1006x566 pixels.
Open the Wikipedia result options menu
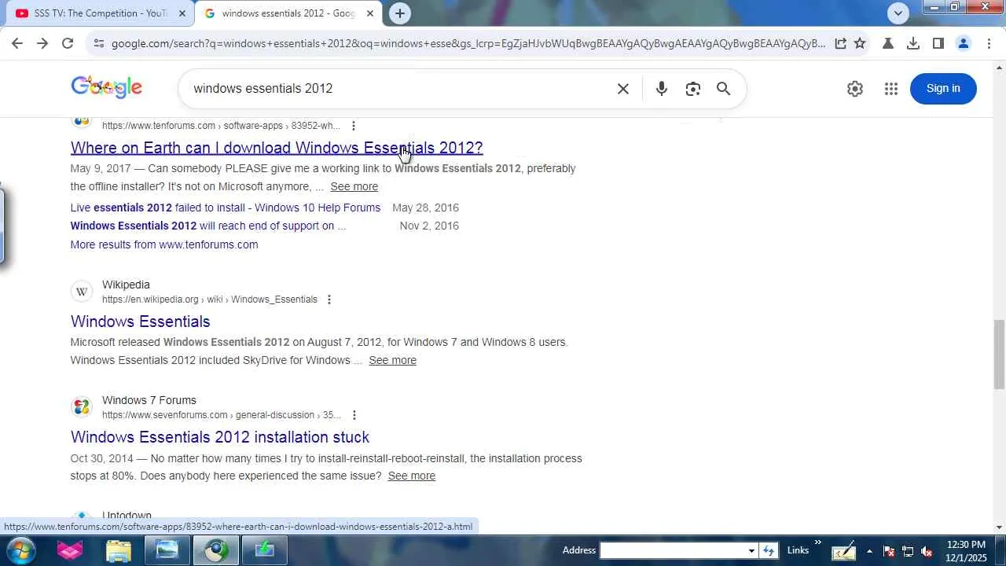329,300
